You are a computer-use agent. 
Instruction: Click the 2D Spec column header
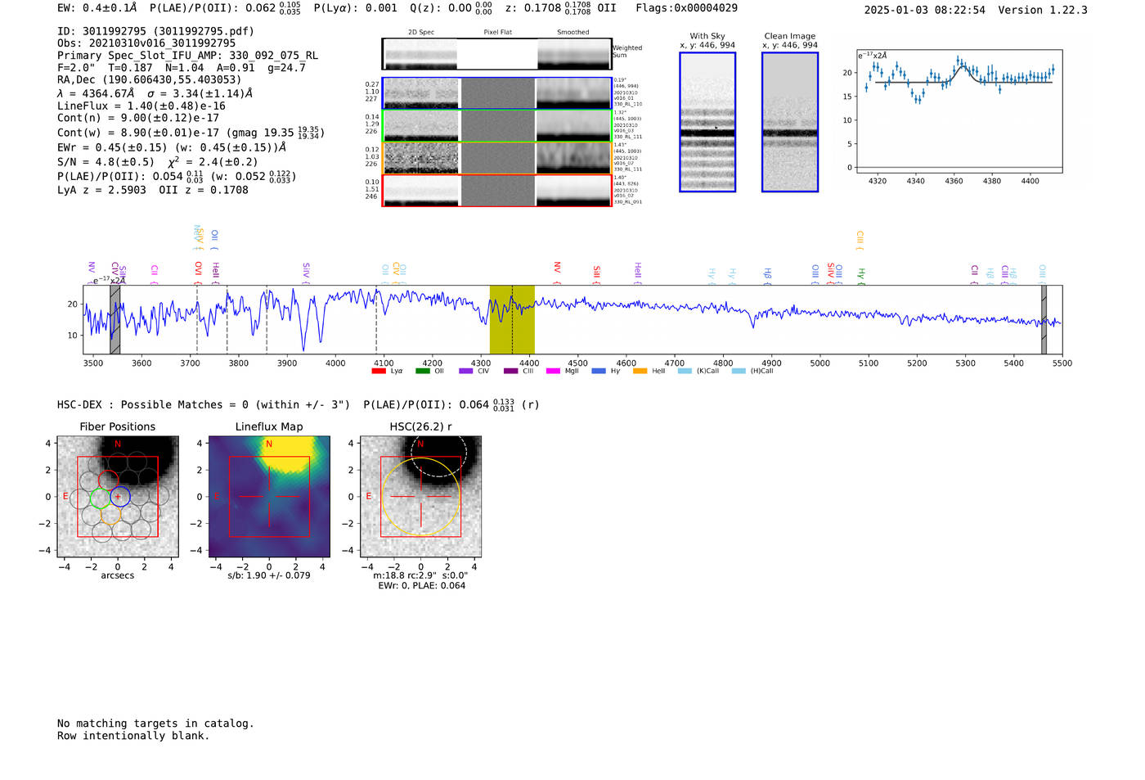(421, 32)
